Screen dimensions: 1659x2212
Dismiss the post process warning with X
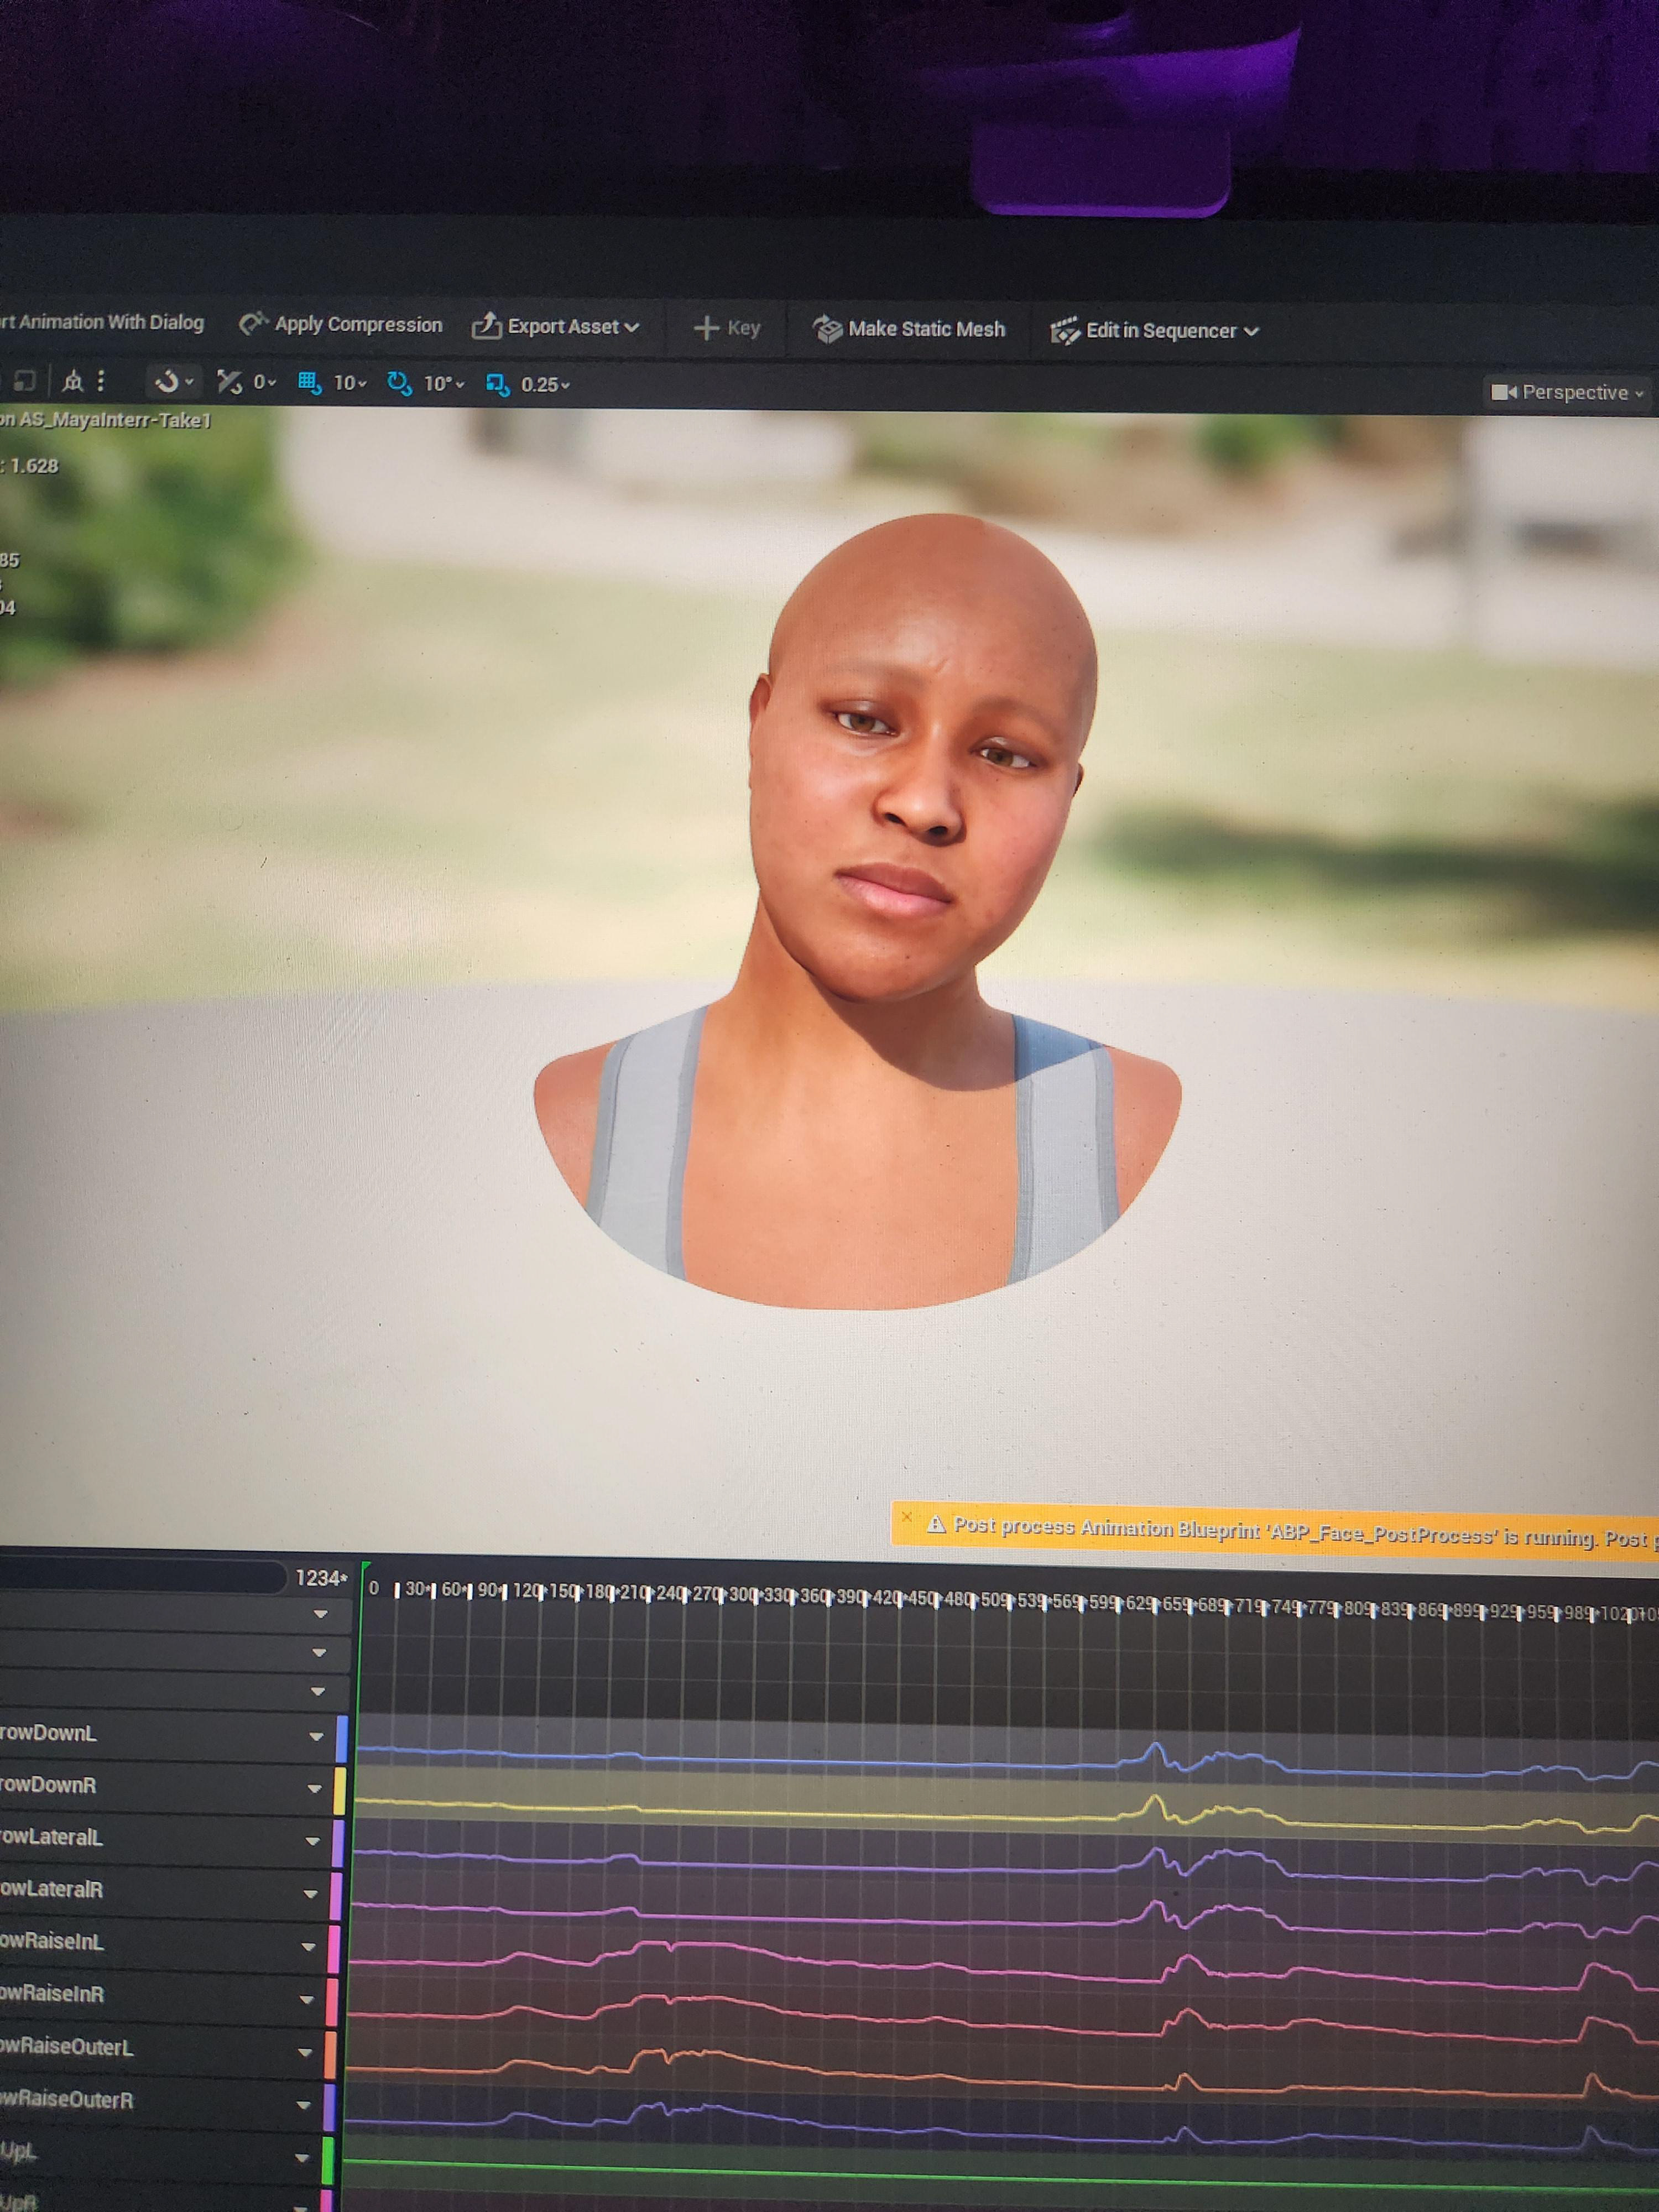(906, 1517)
